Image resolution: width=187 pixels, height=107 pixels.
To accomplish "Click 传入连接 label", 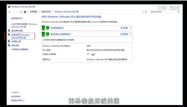I will 47,50.
